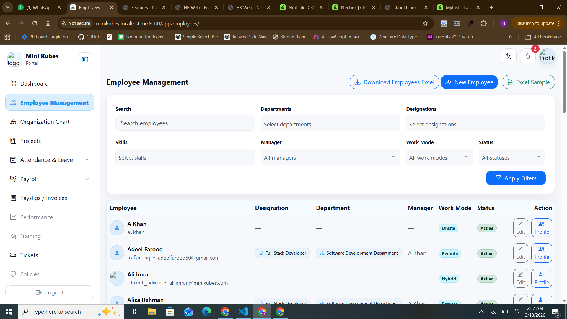Click the Edit icon for Adeel Farooq
The image size is (567, 319).
(x=520, y=253)
